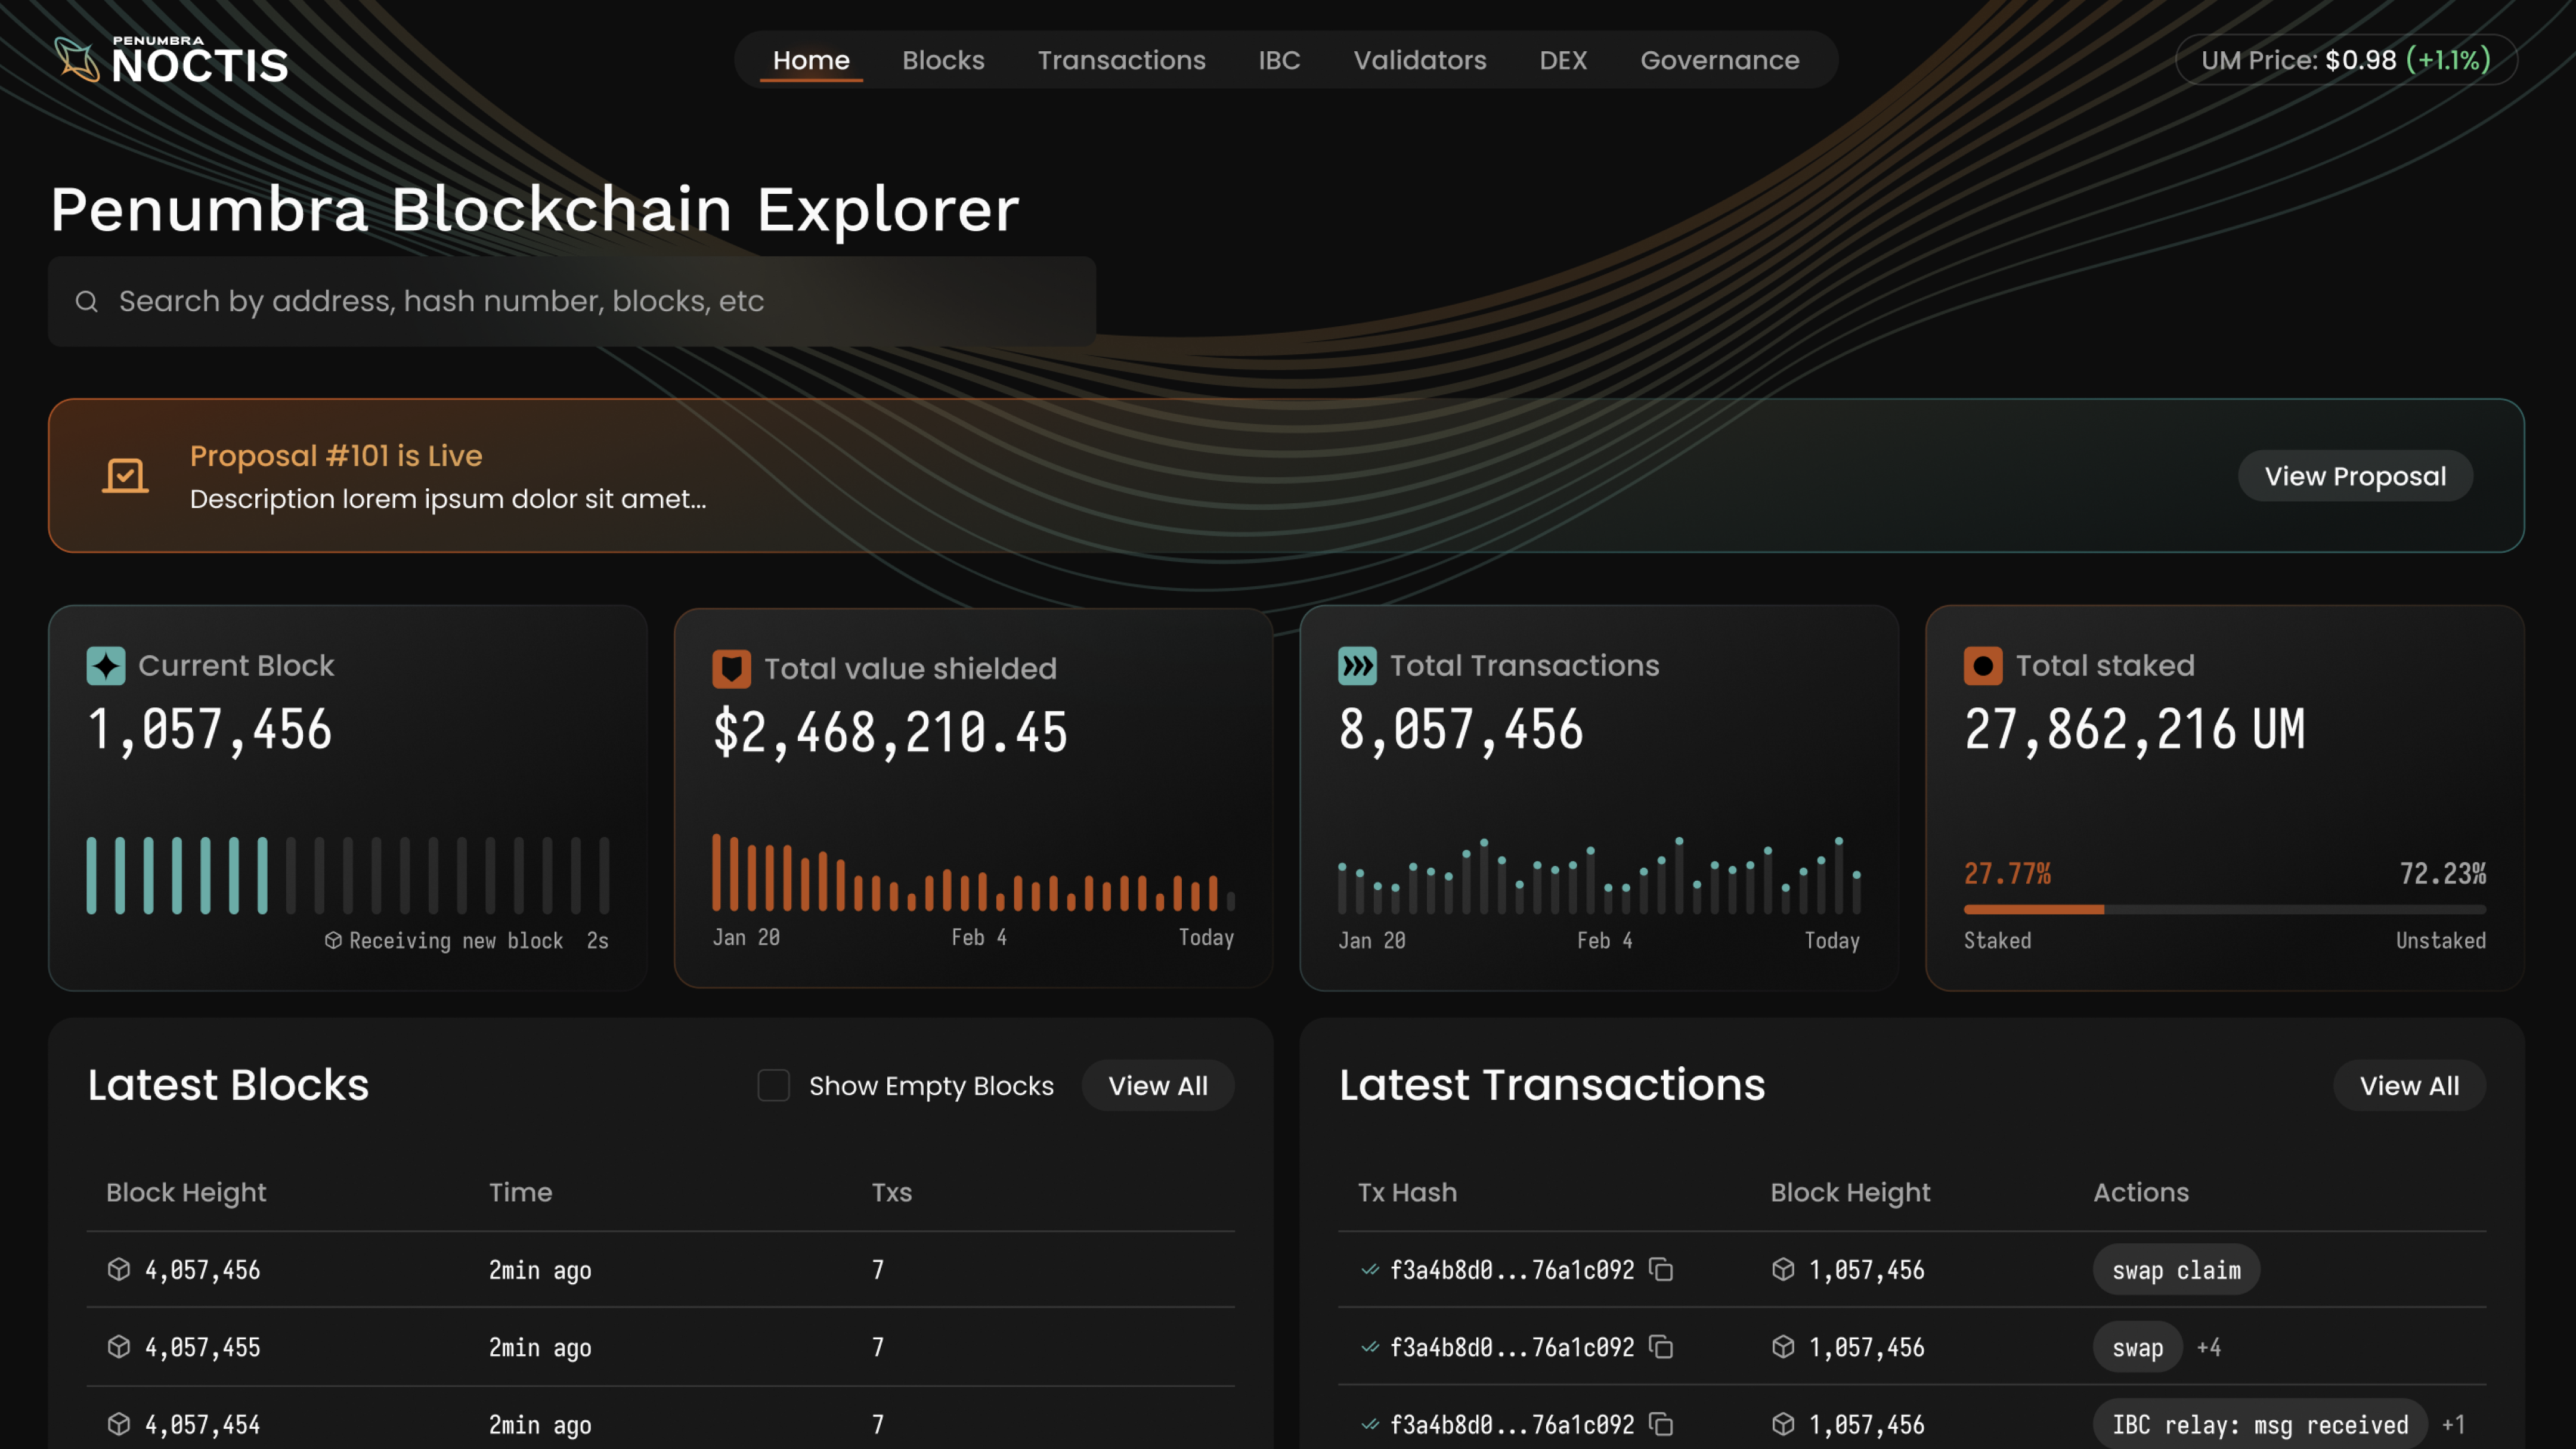Expand the +1 actions on IBC relay row

coord(2453,1425)
